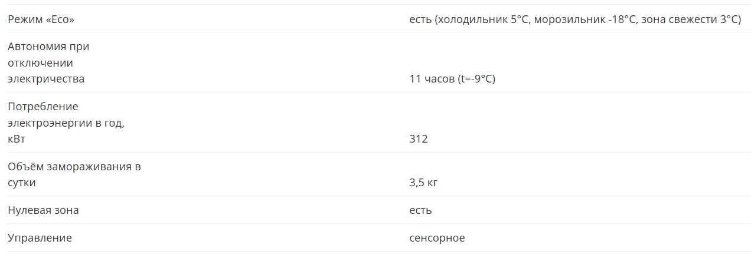Select the "11 часов" autonomy value
Image resolution: width=751 pixels, height=261 pixels.
tap(432, 79)
